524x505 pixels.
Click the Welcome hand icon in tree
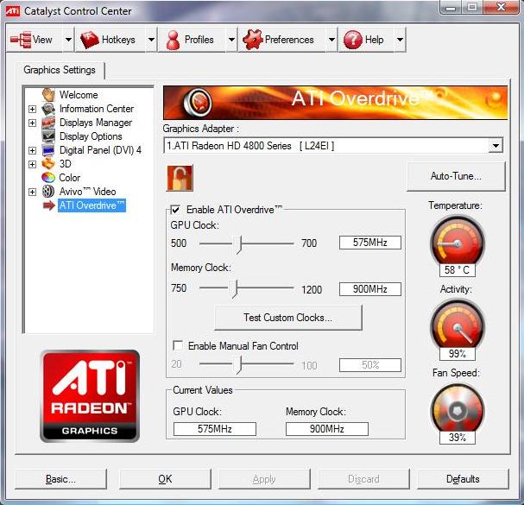[48, 95]
